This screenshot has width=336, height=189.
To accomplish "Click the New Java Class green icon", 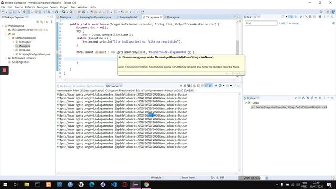I will 83,12.
